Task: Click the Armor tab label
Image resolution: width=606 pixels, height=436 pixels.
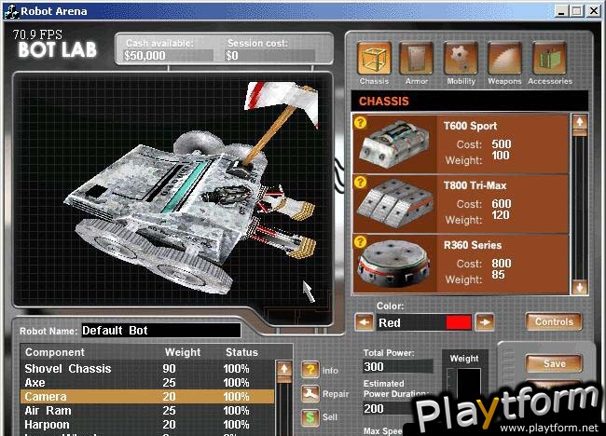Action: point(416,81)
